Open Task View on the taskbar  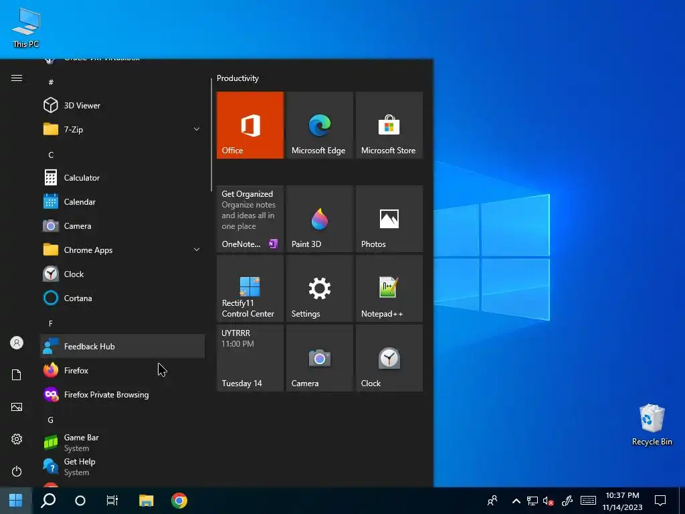[x=112, y=501]
